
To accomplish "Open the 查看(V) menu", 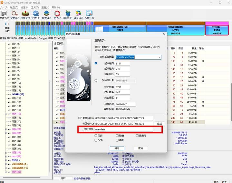I will tap(45, 7).
